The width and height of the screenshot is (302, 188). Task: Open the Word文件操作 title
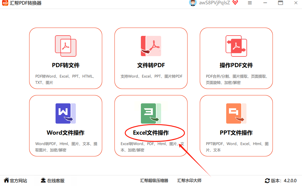coord(66,132)
